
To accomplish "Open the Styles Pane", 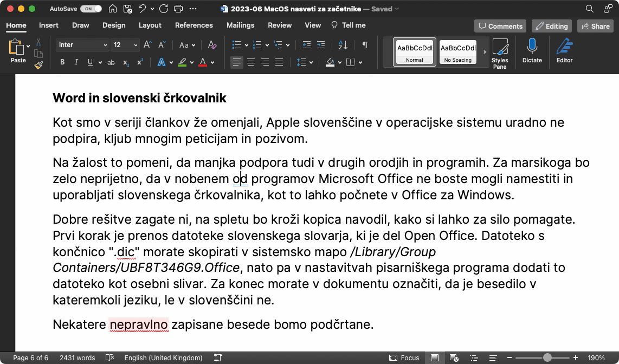I will pos(500,54).
